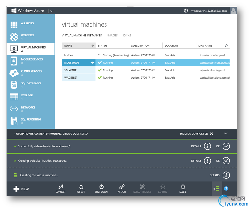Viewport: 250px width, 209px height.
Task: Expand the dropdown chevron beside Windows Azure
Action: tap(52, 11)
